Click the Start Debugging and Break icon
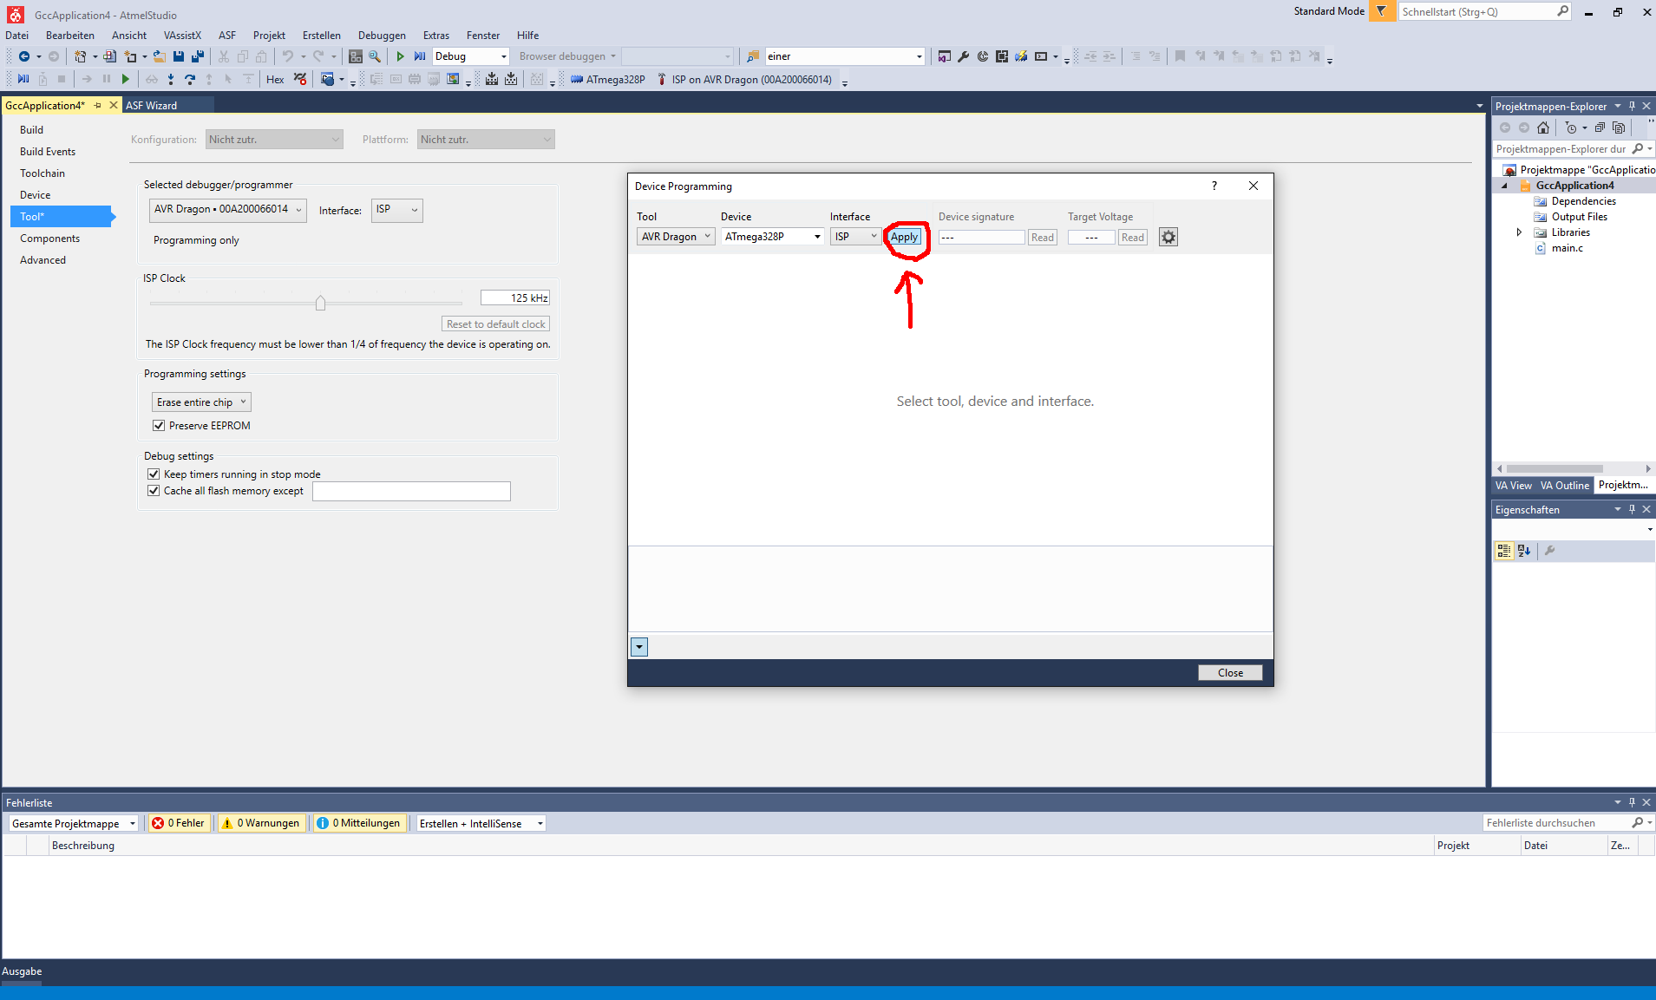 420,56
